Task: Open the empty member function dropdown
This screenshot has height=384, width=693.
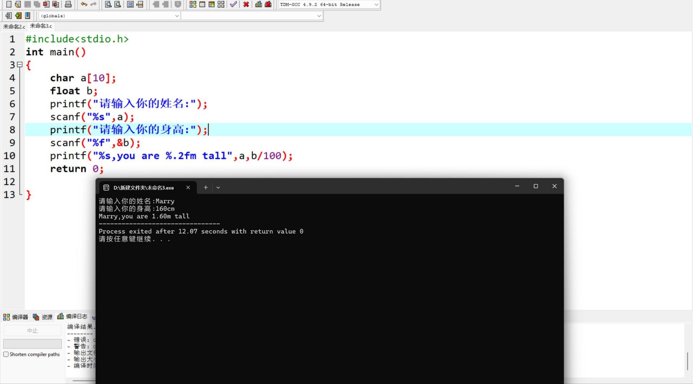Action: (x=252, y=16)
